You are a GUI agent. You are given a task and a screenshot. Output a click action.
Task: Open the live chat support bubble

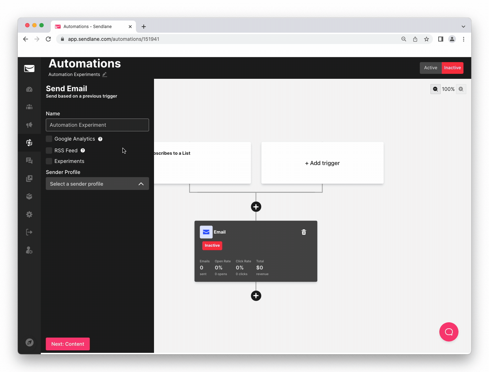[x=449, y=332]
